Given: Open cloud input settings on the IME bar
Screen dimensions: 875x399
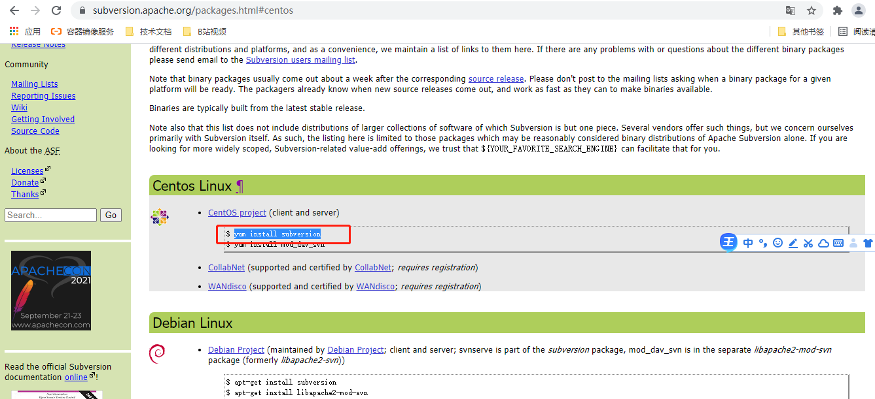Looking at the screenshot, I should [x=823, y=242].
